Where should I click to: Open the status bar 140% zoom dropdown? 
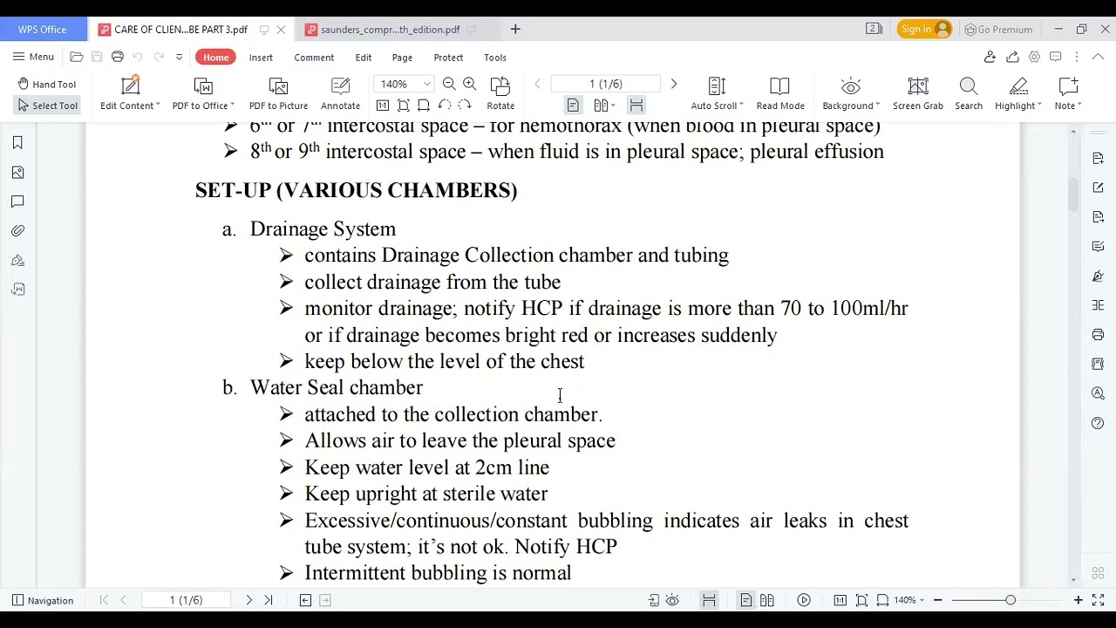coord(923,600)
